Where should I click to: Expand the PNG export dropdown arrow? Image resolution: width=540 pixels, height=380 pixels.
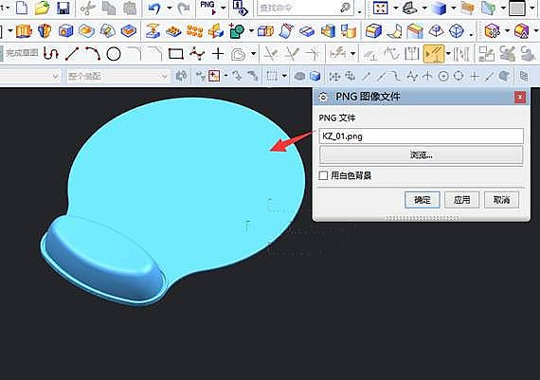tap(224, 8)
